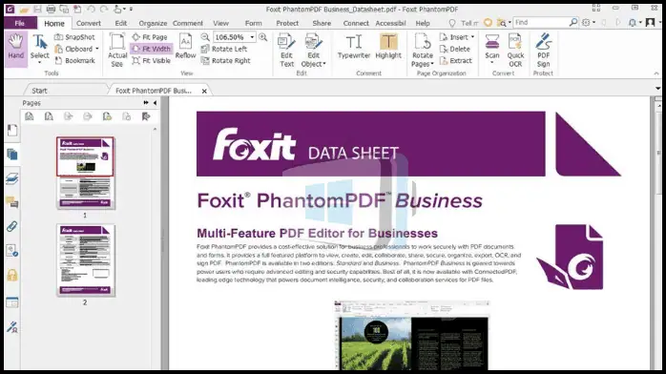Open the Insert pages dropdown
The height and width of the screenshot is (374, 666).
(472, 37)
